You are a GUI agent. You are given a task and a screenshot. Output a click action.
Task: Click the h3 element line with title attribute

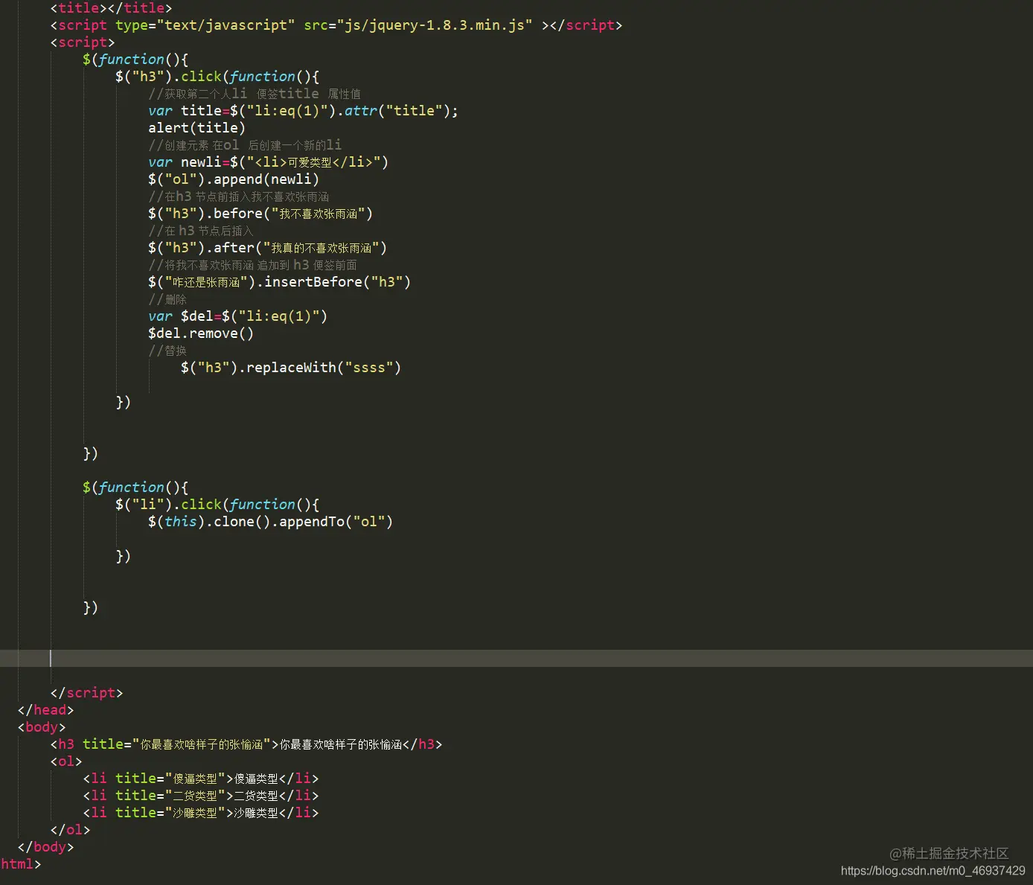(246, 744)
